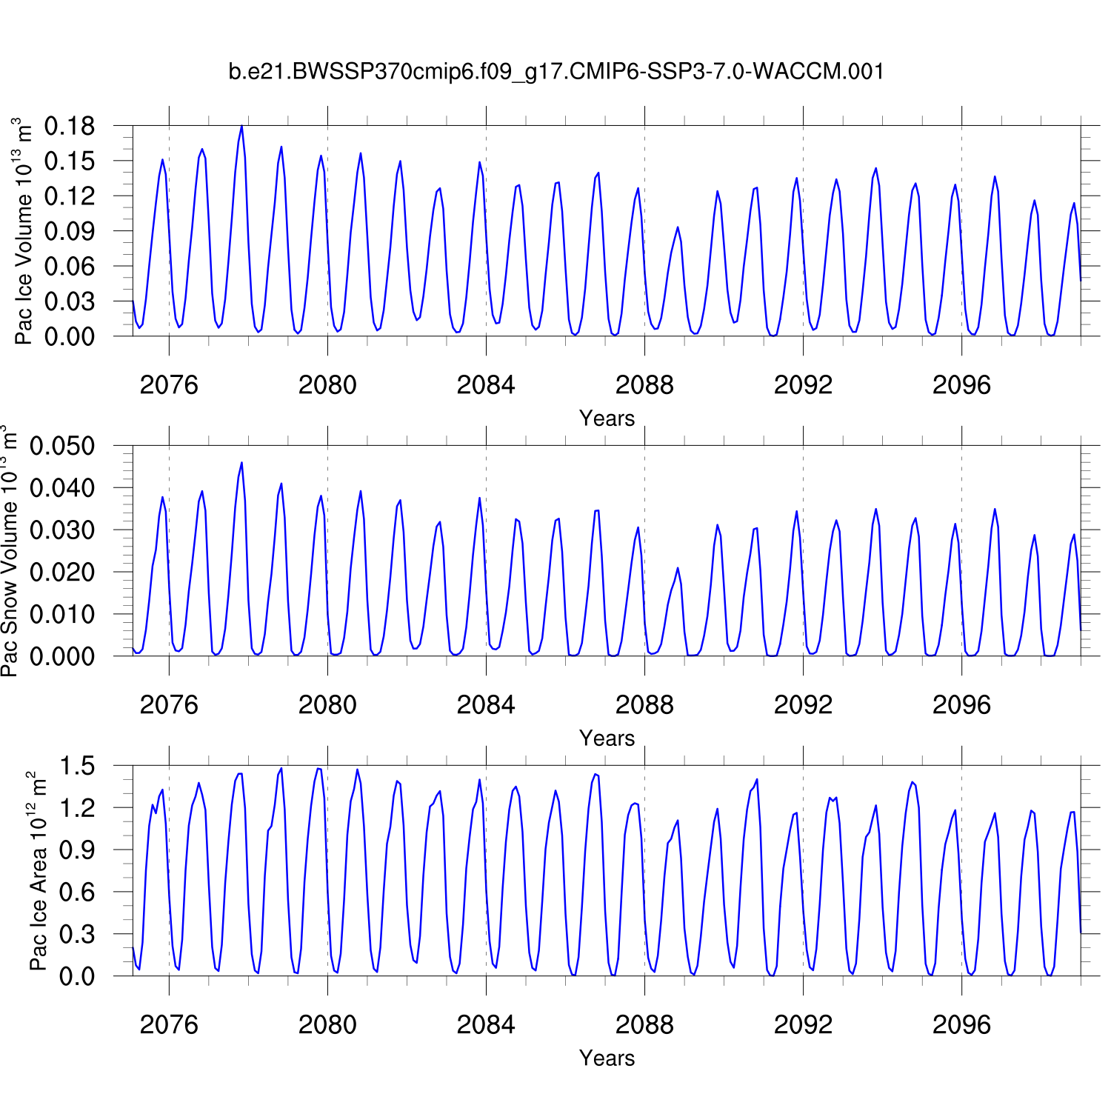Select the 2088 label under the ice volume plot
Image resolution: width=1111 pixels, height=1111 pixels.
pyautogui.click(x=644, y=385)
